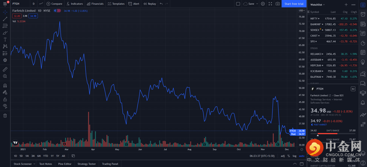
Task: Open chart settings gear
Action: [263, 4]
